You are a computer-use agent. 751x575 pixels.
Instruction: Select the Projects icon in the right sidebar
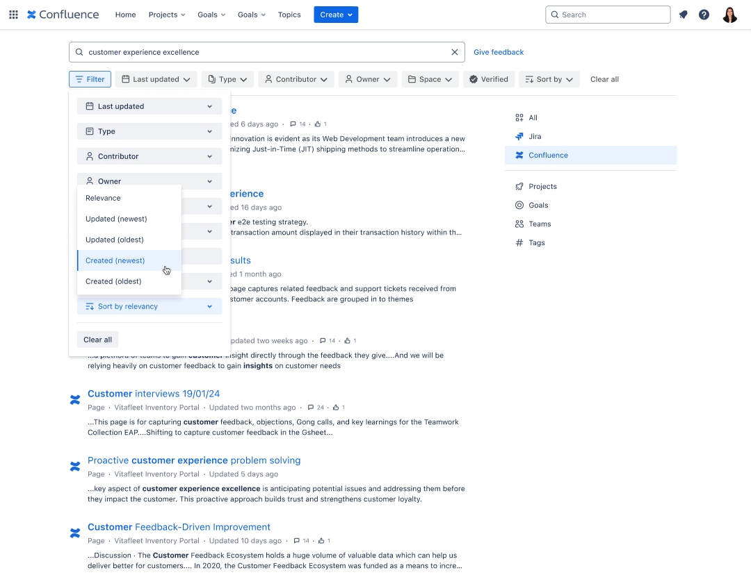519,186
